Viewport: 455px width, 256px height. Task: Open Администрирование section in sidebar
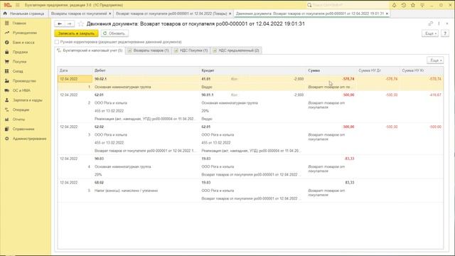[29, 139]
